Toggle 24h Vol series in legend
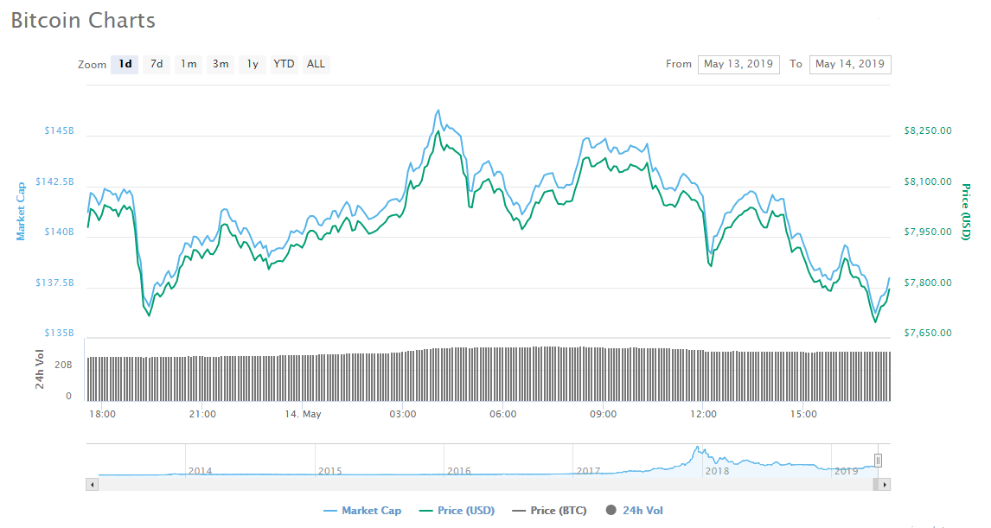The height and width of the screenshot is (528, 991). pos(635,511)
